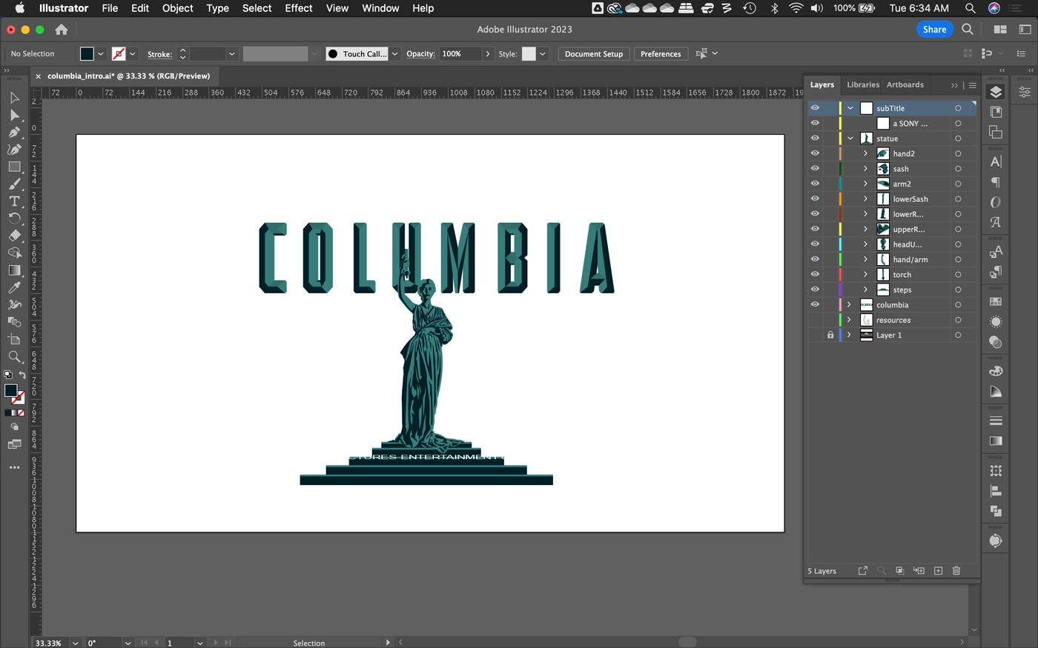Open the Effect menu
The height and width of the screenshot is (648, 1038).
click(x=298, y=8)
